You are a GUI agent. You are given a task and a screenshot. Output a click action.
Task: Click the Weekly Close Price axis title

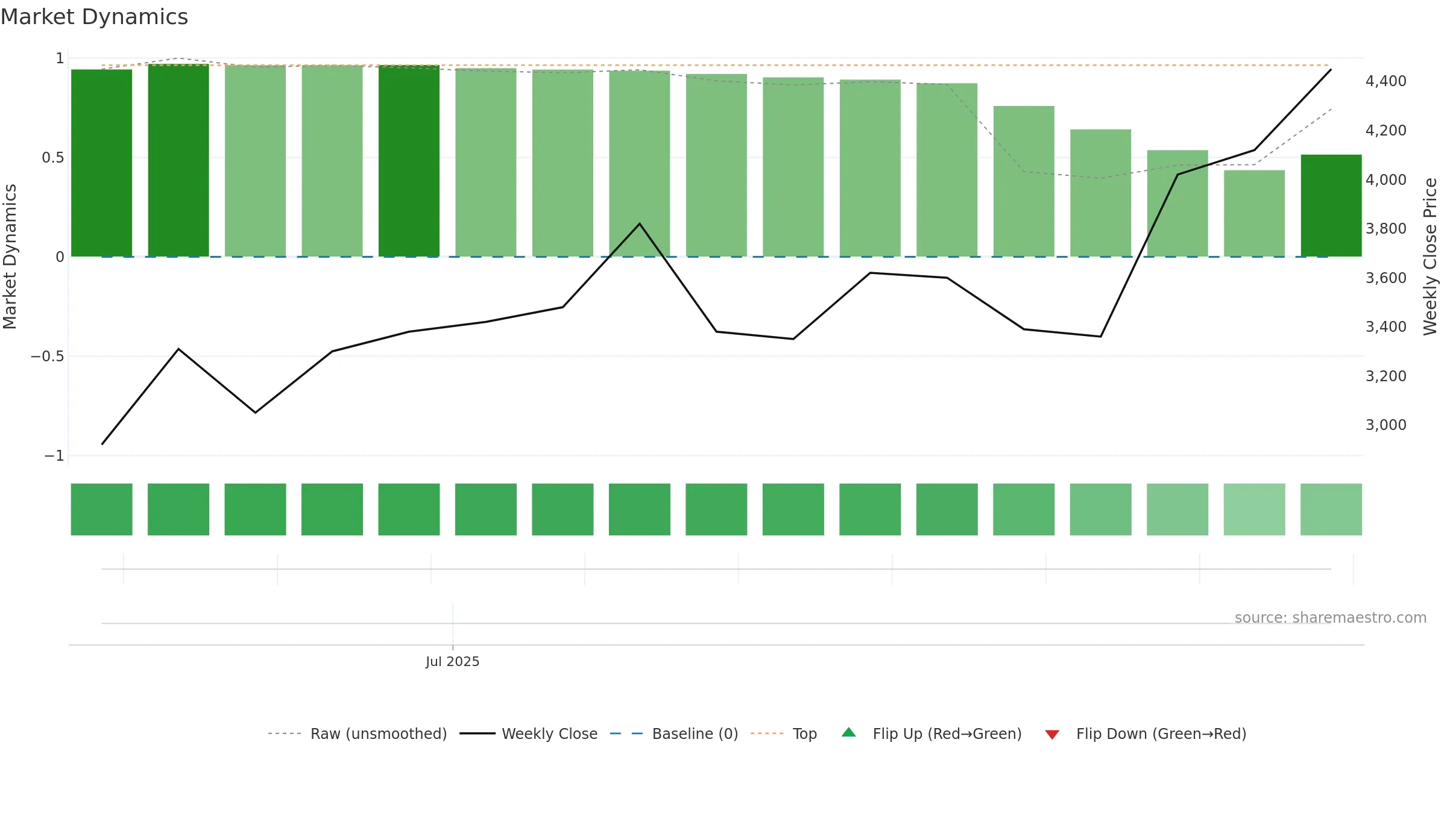1430,257
